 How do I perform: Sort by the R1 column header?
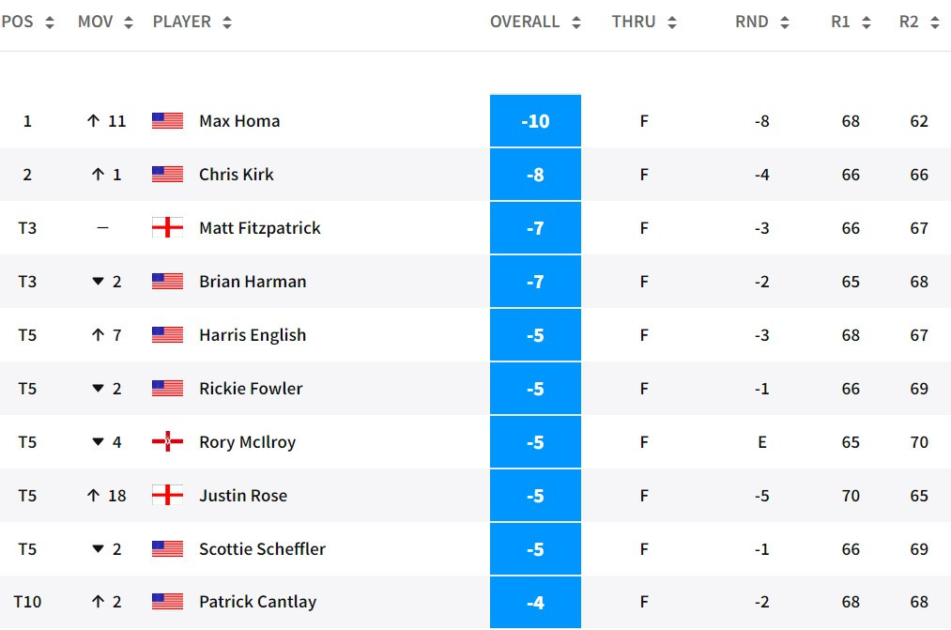click(851, 22)
